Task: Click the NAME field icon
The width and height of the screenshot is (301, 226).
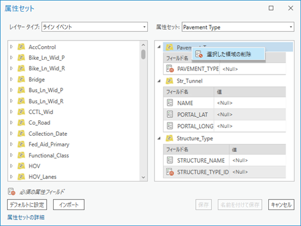Action: [x=170, y=103]
